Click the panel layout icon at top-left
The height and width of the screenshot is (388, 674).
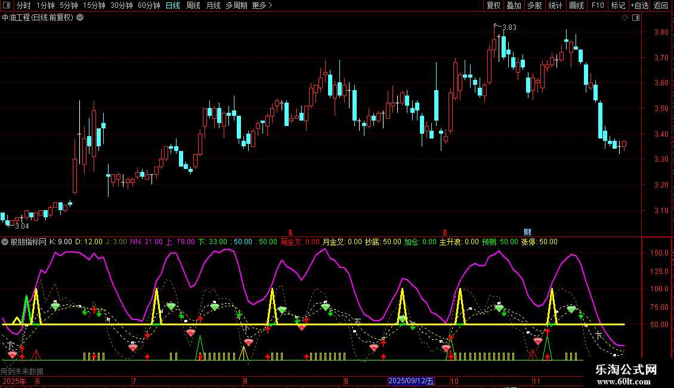coord(7,5)
